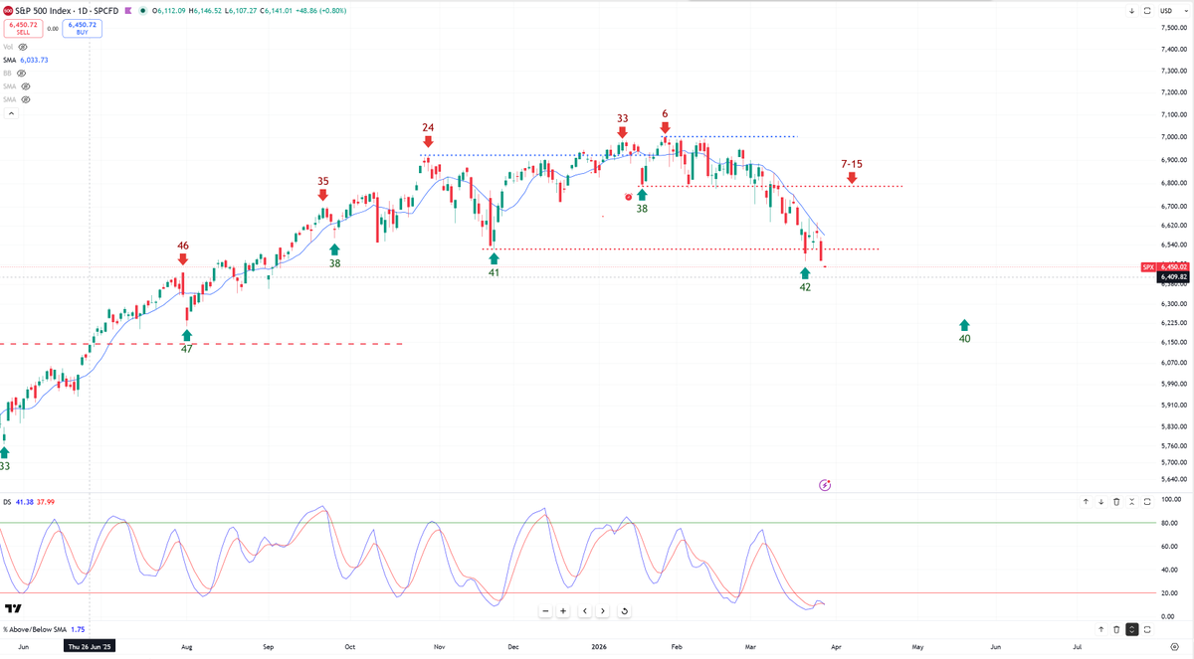Click the green up arrow labeled 47
The image size is (1194, 659).
click(x=187, y=334)
